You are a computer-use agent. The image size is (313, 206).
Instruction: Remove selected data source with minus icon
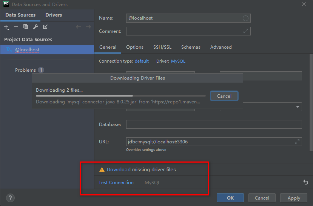[x=16, y=27]
